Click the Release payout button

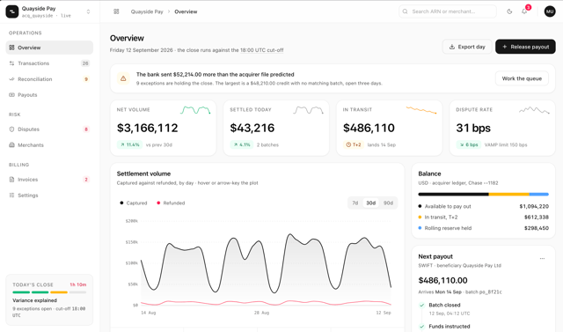click(x=525, y=47)
